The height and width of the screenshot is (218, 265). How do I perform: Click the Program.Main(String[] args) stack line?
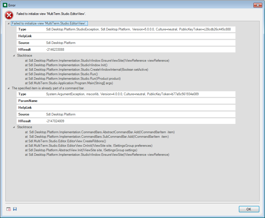point(69,83)
